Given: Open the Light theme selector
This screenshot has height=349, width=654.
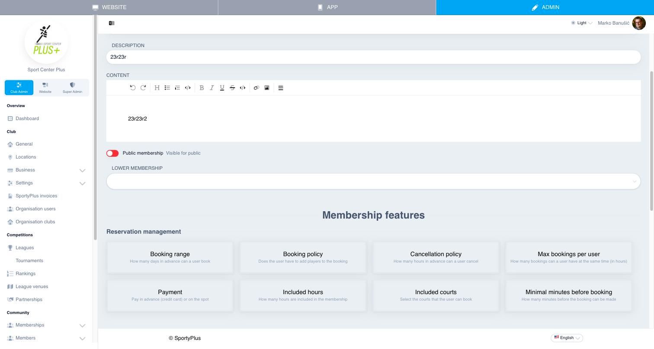Looking at the screenshot, I should tap(582, 23).
